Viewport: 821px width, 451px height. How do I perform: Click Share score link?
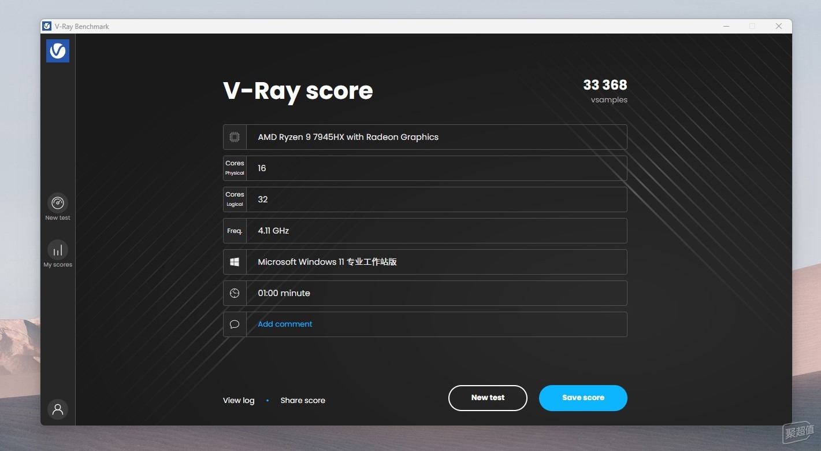click(x=303, y=400)
